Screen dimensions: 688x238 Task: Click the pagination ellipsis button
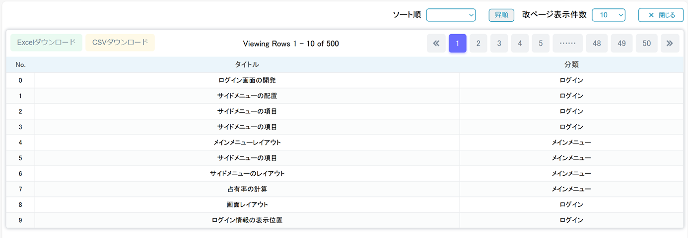click(x=567, y=44)
